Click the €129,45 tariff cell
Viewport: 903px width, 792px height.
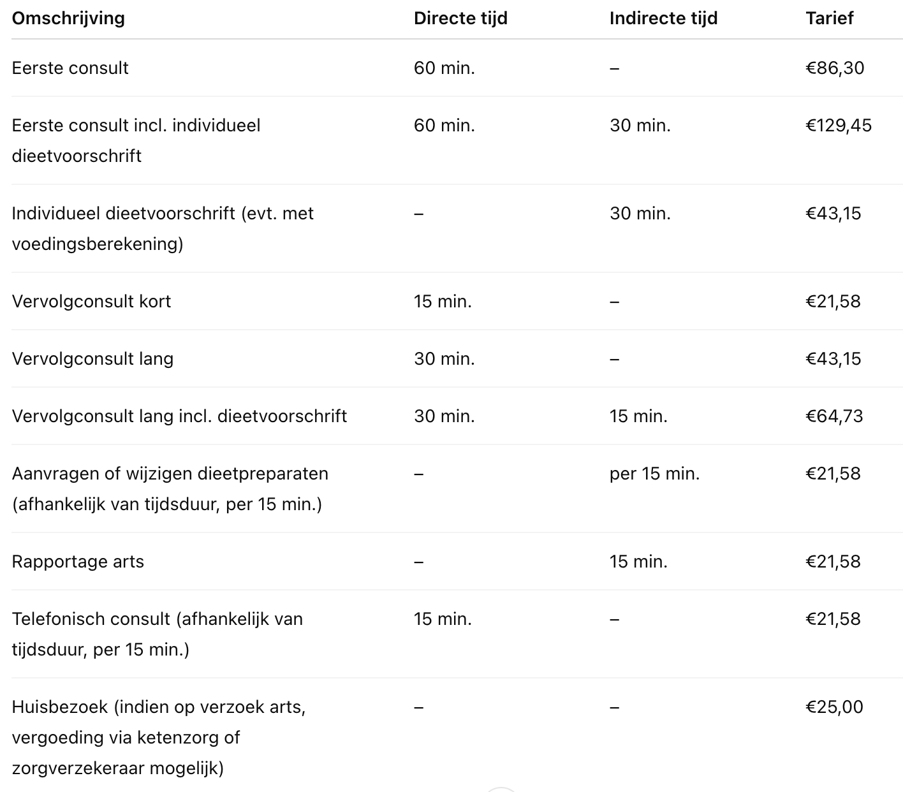click(838, 125)
